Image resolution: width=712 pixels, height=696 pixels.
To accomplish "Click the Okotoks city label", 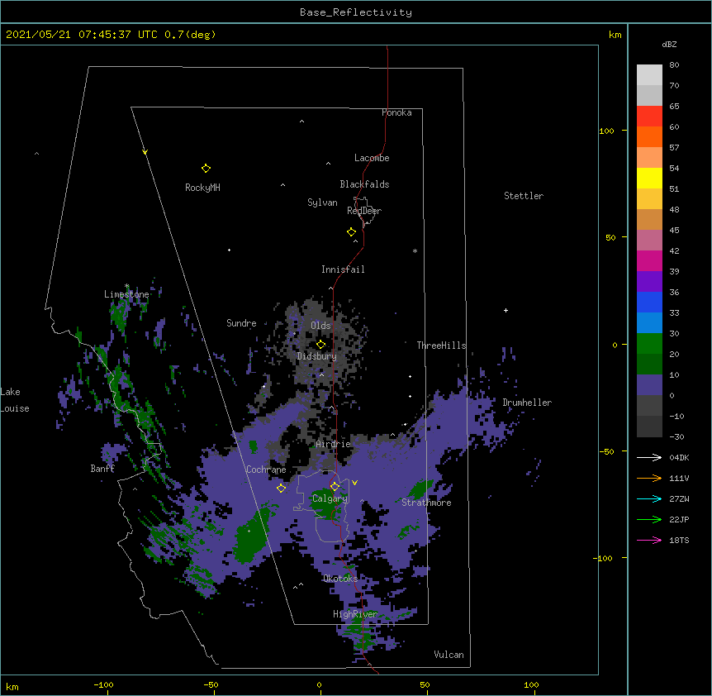I will point(340,579).
